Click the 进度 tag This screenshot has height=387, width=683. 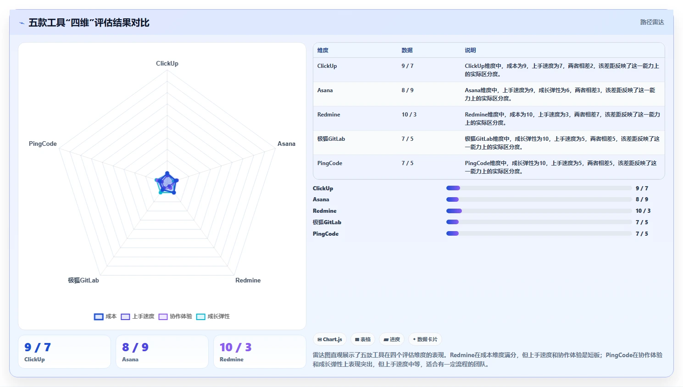coord(392,339)
